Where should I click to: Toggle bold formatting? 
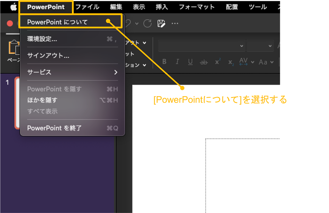(164, 62)
